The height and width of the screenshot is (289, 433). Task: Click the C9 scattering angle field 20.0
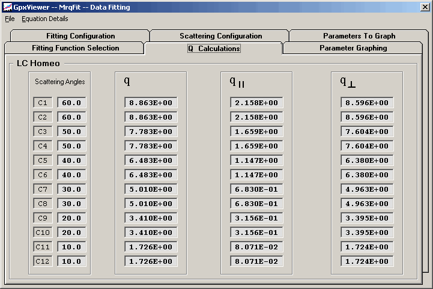click(71, 218)
